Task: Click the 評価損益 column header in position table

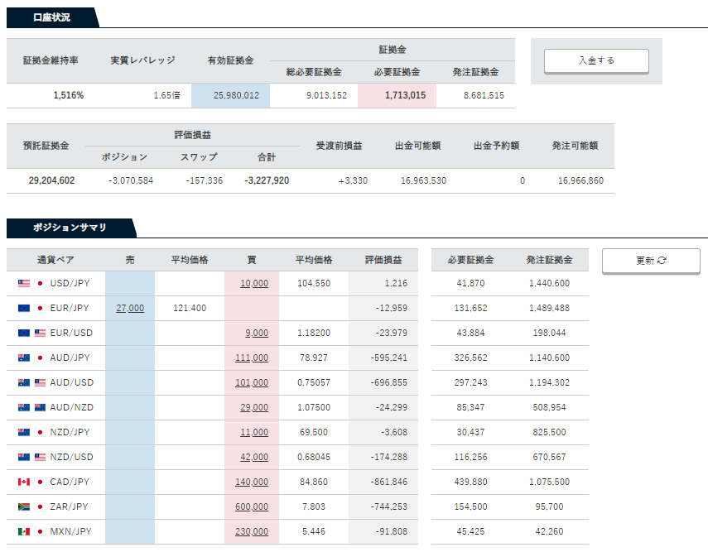Action: [x=383, y=260]
